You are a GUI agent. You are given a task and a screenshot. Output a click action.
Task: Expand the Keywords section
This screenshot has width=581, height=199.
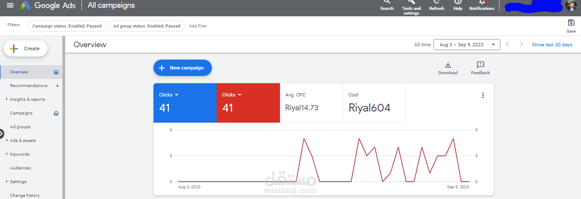pyautogui.click(x=7, y=154)
